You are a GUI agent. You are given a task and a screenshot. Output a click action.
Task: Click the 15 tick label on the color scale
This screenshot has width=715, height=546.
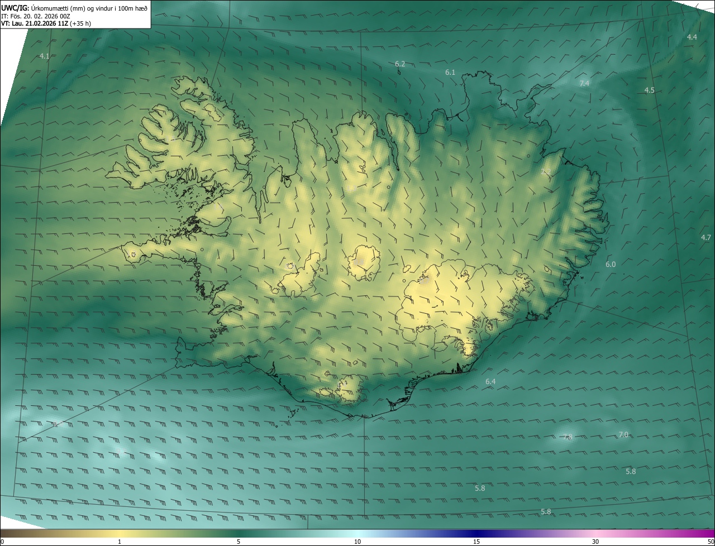476,542
